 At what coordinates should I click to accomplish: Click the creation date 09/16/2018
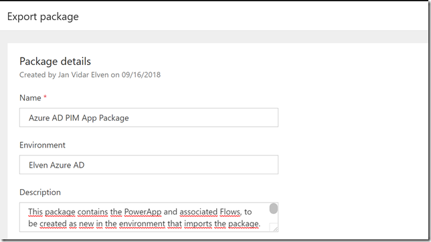(x=141, y=75)
